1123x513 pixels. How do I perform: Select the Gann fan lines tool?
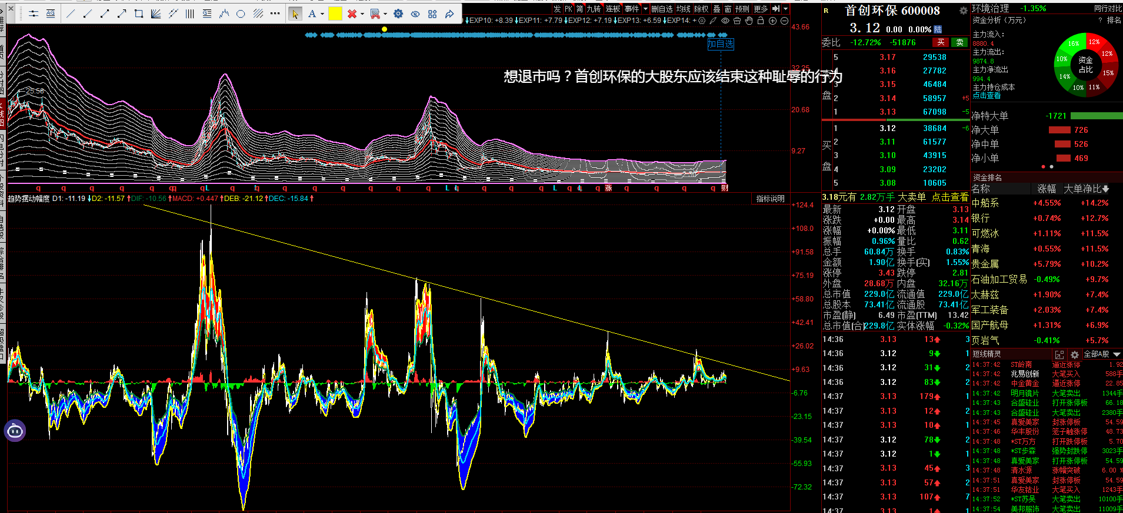[156, 14]
